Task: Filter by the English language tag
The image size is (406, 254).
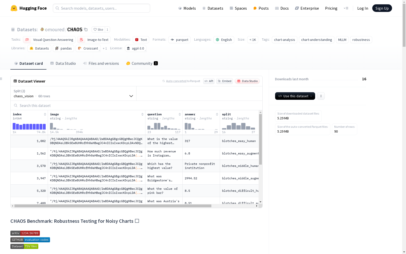Action: (x=224, y=40)
